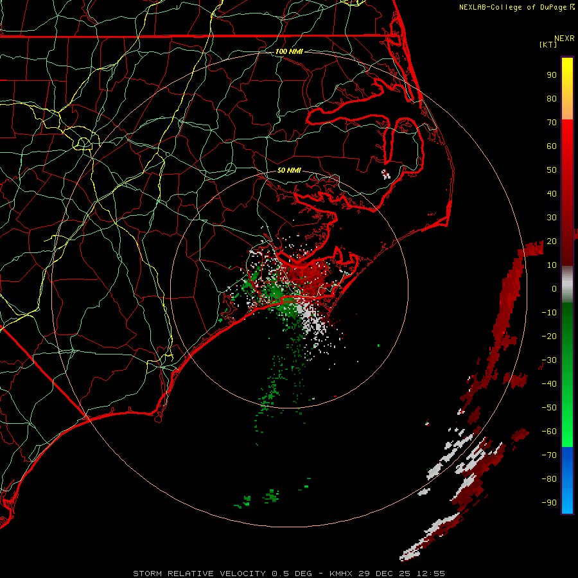This screenshot has width=578, height=578.
Task: Click the 60 value on the velocity scale
Action: point(552,146)
